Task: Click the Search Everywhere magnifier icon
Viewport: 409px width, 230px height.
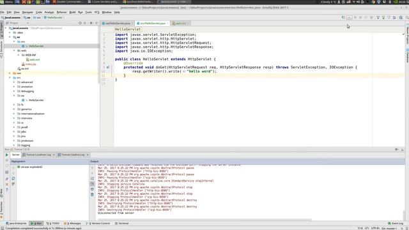Action: pos(406,17)
